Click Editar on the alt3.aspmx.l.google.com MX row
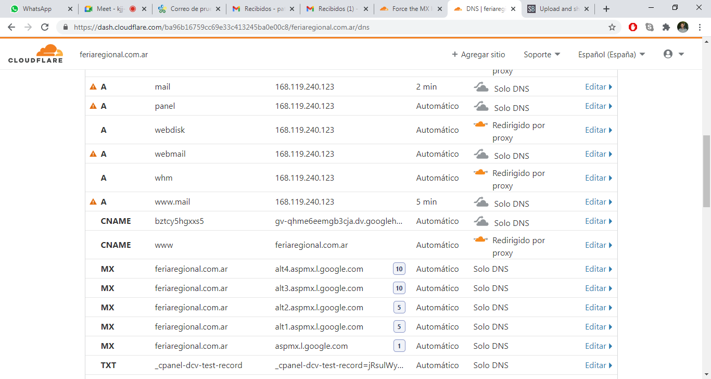The width and height of the screenshot is (711, 379). [599, 288]
